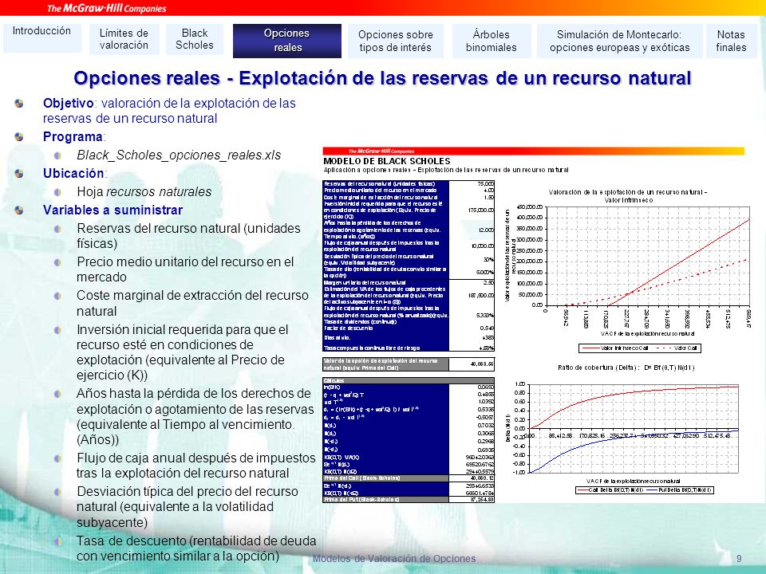This screenshot has height=574, width=766.
Task: Click the Ubicación heading text
Action: coord(73,173)
